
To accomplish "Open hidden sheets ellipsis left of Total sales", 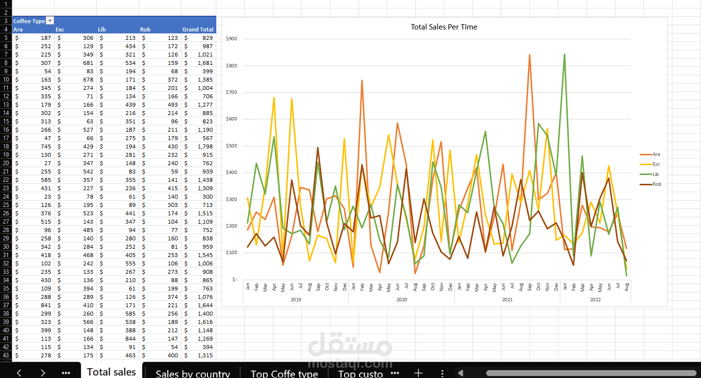I will pos(66,373).
